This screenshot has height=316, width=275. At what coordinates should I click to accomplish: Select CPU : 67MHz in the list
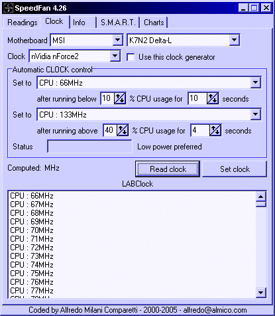point(133,204)
